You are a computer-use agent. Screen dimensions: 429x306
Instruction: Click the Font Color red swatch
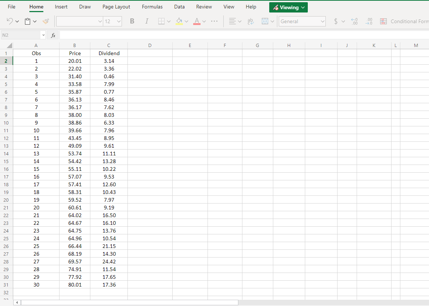click(x=197, y=24)
